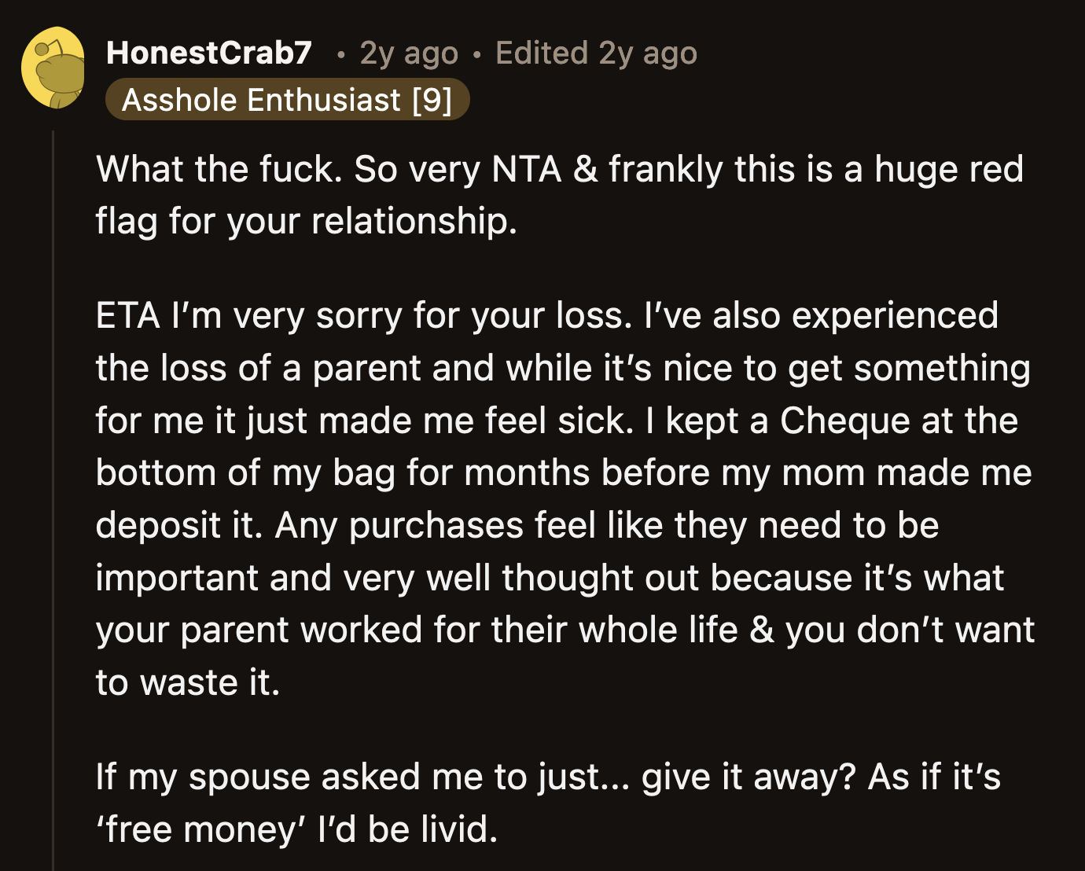The height and width of the screenshot is (871, 1085).
Task: Collapse HonestCrab7's comment using the thread line
Action: click(53, 472)
